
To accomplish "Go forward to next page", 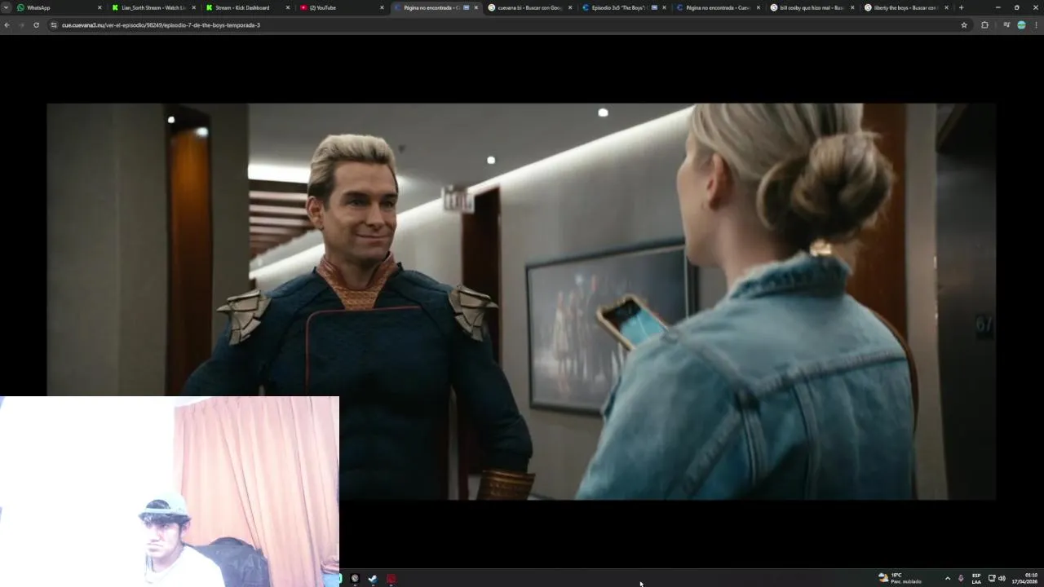I will (21, 25).
